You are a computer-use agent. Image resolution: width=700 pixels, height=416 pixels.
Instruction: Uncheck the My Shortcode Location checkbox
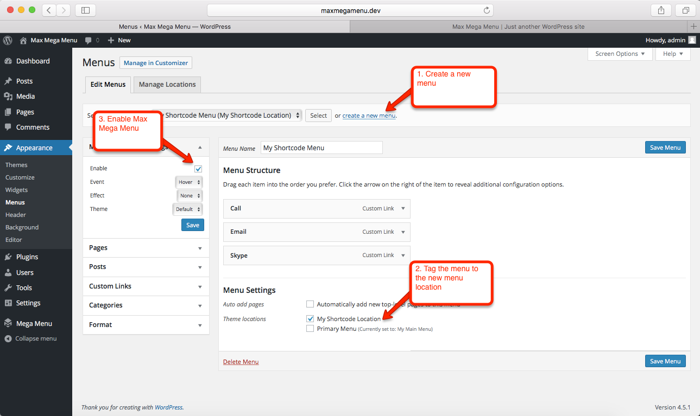[x=310, y=319]
